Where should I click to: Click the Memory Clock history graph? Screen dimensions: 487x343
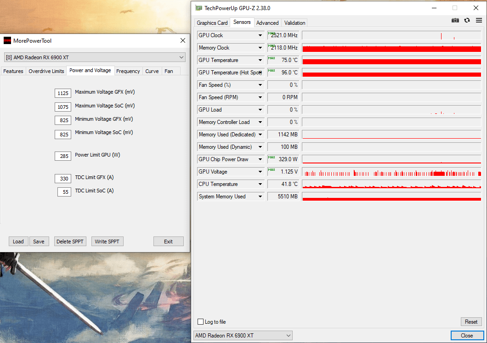pyautogui.click(x=391, y=48)
